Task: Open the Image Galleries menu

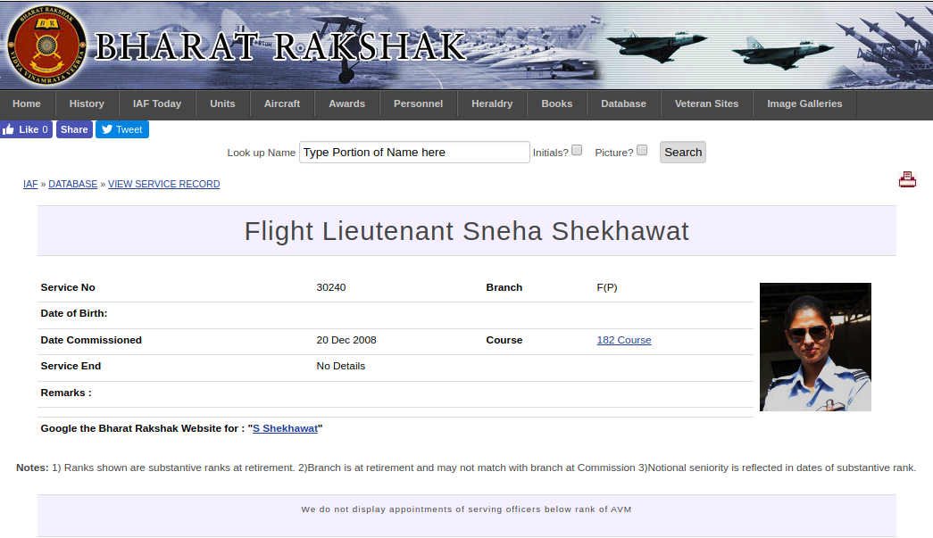Action: click(x=804, y=103)
